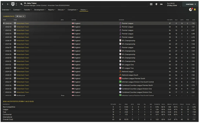
Task: Open the Development menu
Action: [x=40, y=10]
